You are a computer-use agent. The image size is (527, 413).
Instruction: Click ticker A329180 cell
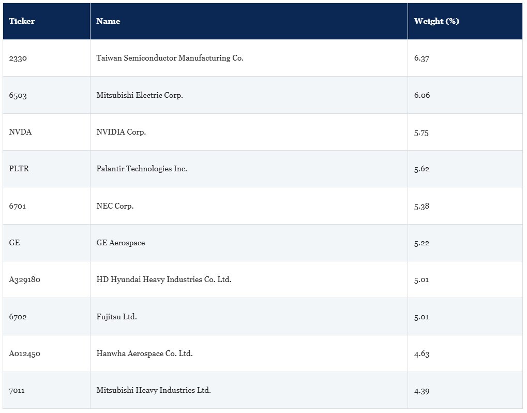[x=47, y=279]
